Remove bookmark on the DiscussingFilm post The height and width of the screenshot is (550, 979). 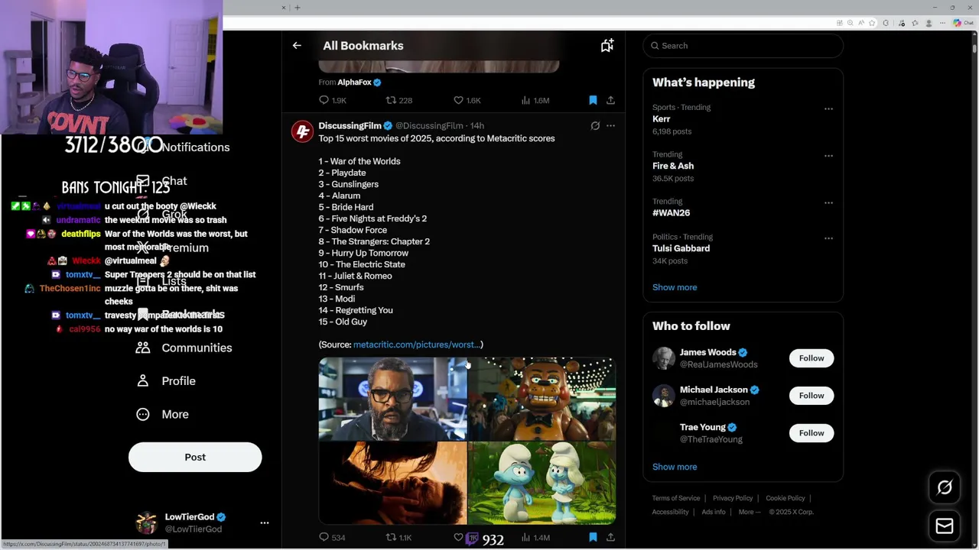click(x=593, y=538)
